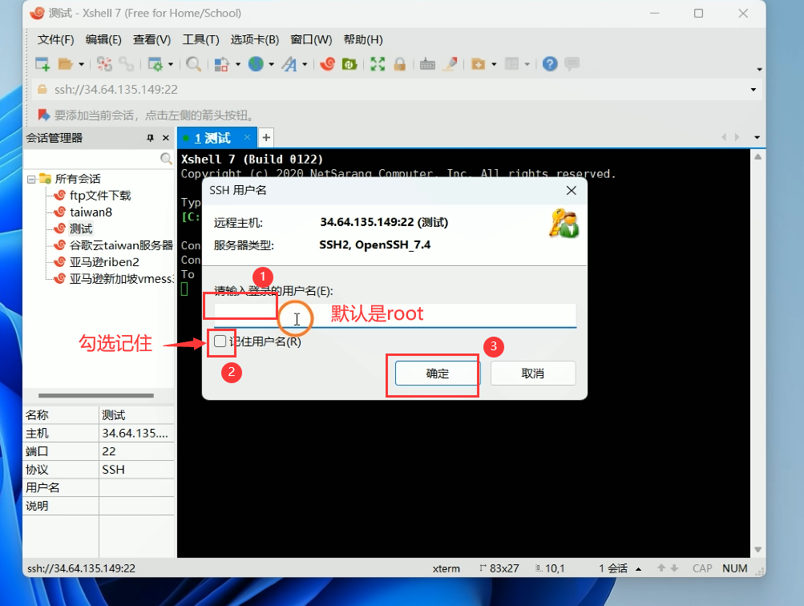804x606 pixels.
Task: Expand the properties icon dropdown arrow
Action: tap(171, 65)
